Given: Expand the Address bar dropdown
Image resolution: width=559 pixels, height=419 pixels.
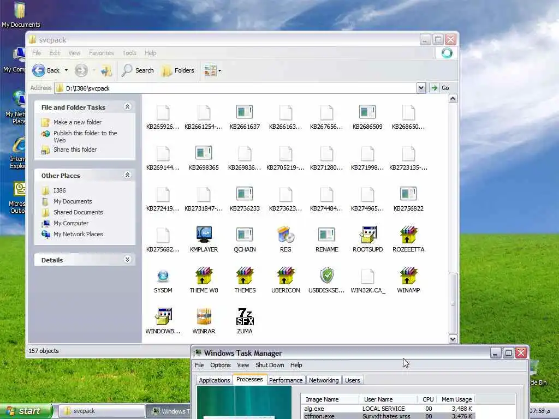Looking at the screenshot, I should coord(421,88).
